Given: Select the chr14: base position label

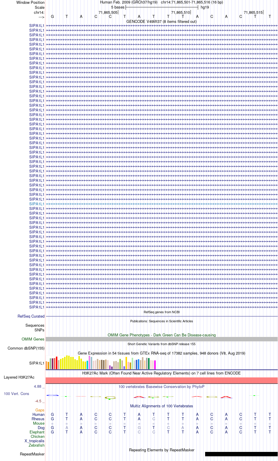Looking at the screenshot, I should click(39, 12).
